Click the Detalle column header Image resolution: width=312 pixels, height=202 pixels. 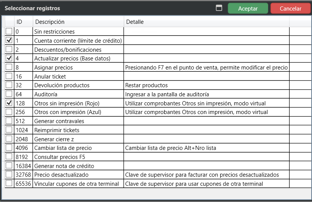point(135,22)
